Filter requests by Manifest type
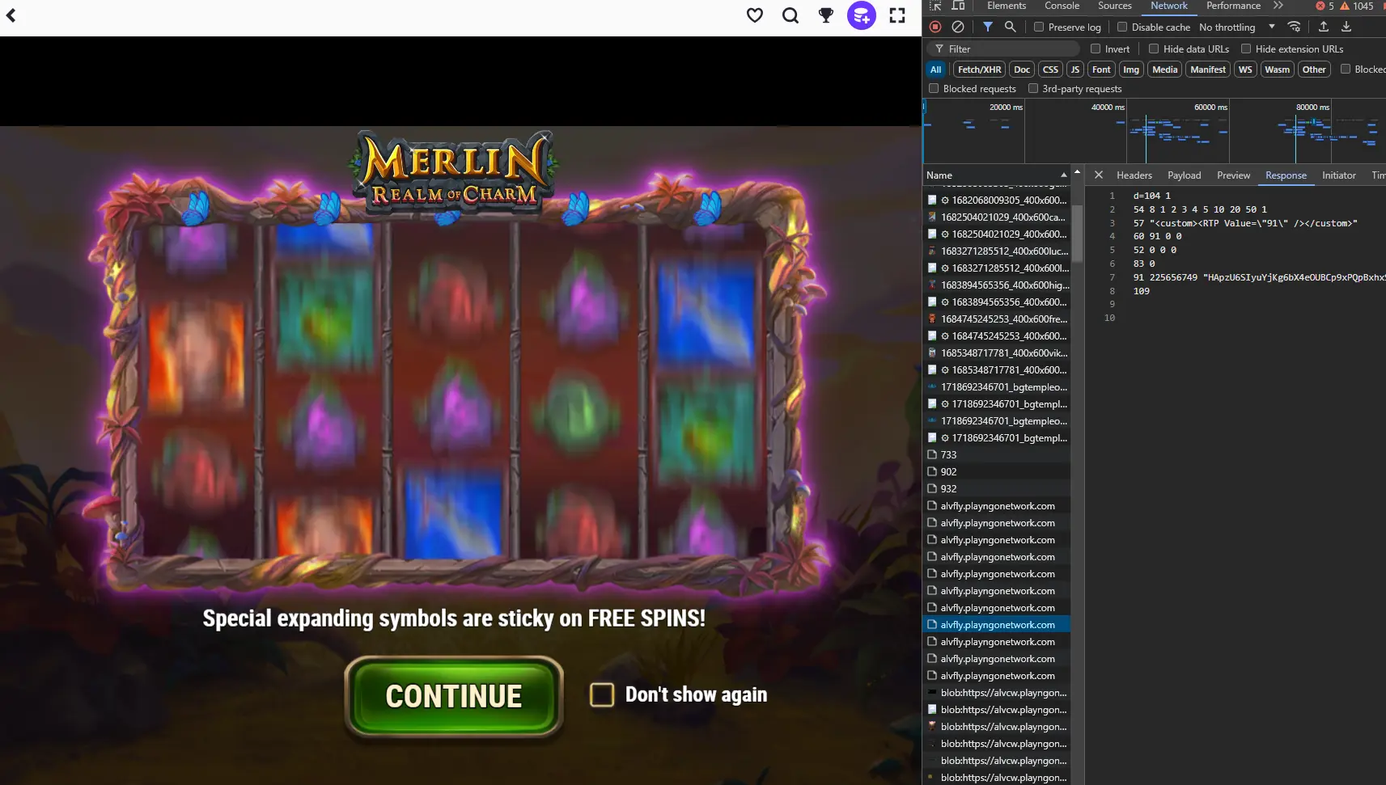The width and height of the screenshot is (1386, 785). point(1208,70)
